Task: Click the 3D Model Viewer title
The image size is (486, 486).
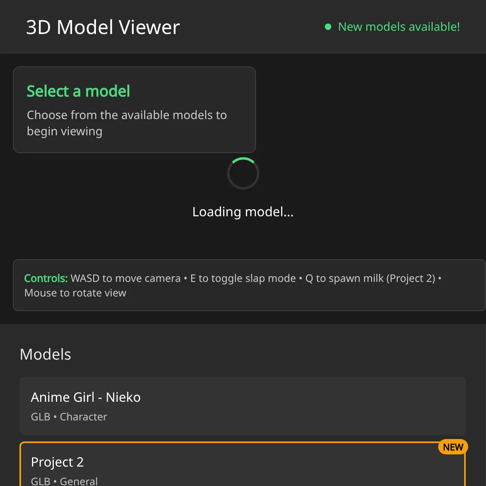Action: (103, 27)
